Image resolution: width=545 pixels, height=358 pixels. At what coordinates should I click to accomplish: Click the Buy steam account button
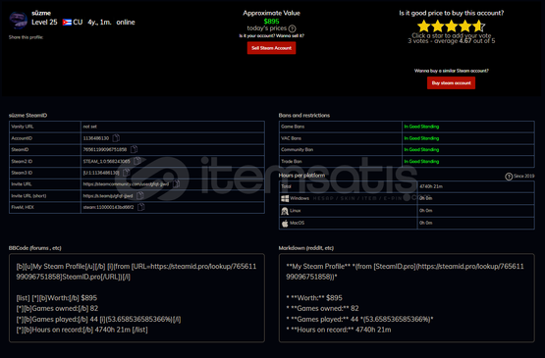(x=451, y=83)
